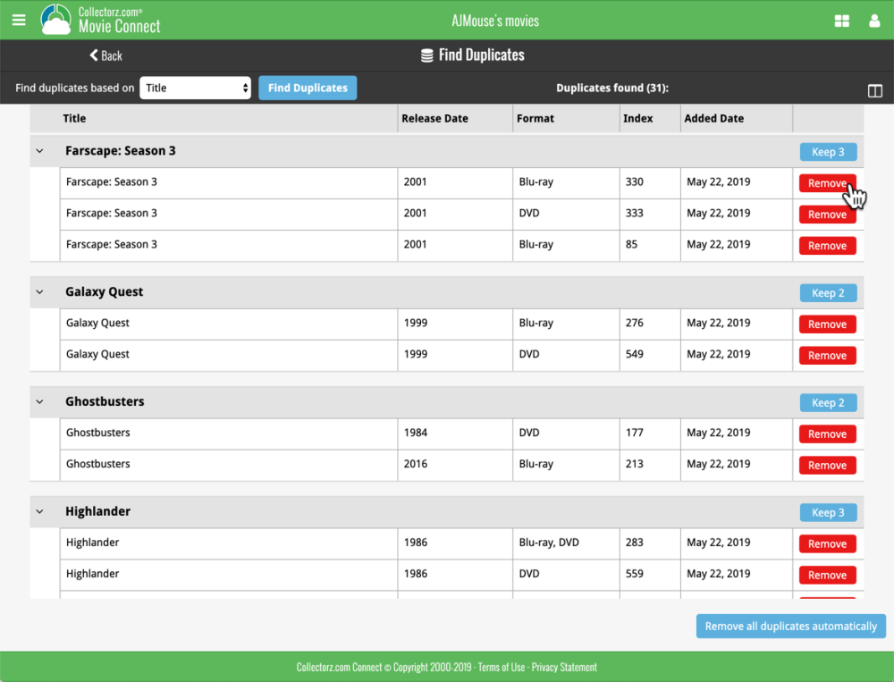
Task: Collapse the Ghostbusters group
Action: tap(39, 401)
